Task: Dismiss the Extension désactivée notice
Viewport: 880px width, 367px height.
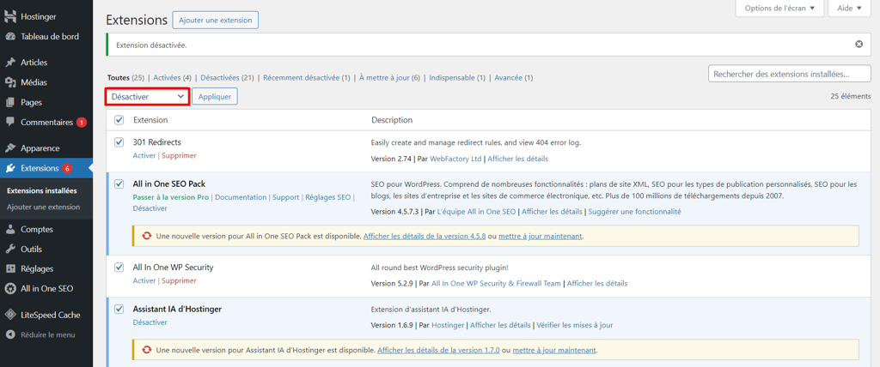Action: (x=859, y=45)
